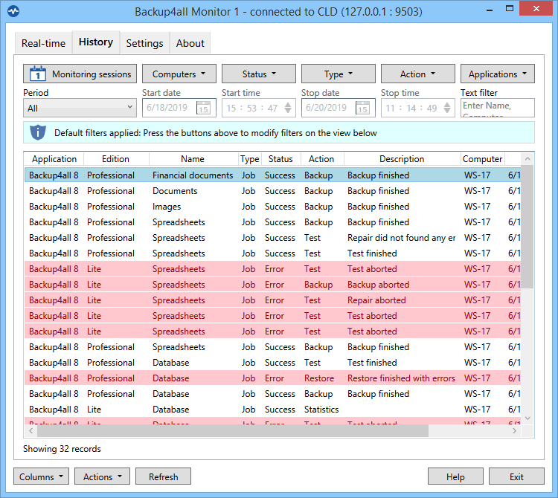Maximize the Backup4all Monitor window
The width and height of the screenshot is (558, 498).
coord(510,9)
